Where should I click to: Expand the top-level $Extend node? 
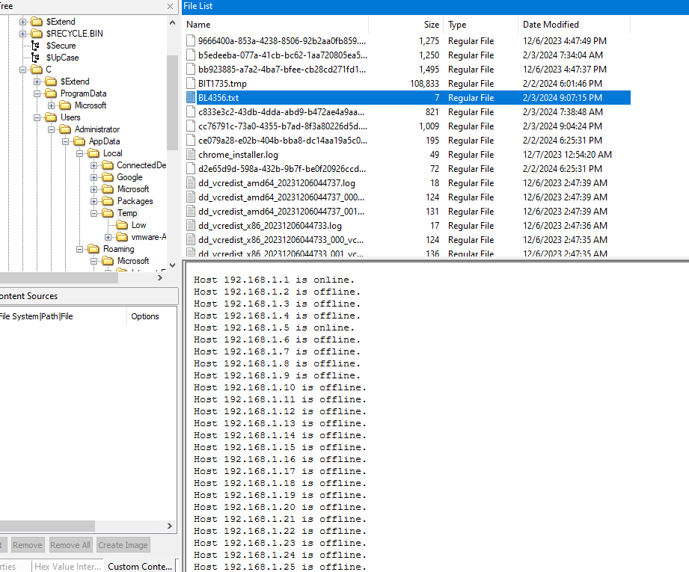[23, 22]
